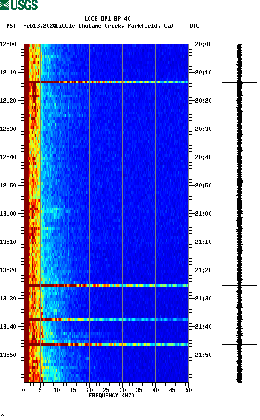The image size is (260, 420).
Task: Click the 21:10 UTC time label
Action: [x=203, y=242]
